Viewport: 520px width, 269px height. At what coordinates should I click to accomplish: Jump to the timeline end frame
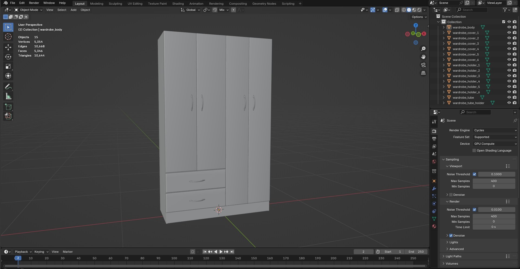232,252
